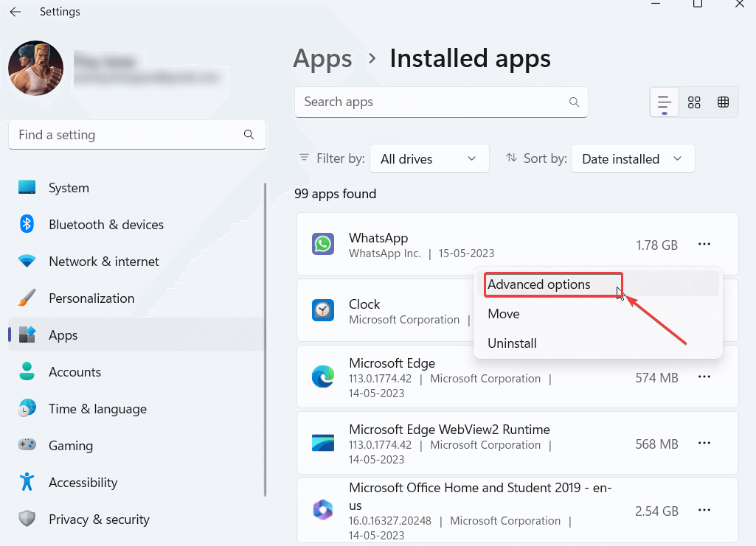Click the Privacy & security shield icon

coord(27,519)
